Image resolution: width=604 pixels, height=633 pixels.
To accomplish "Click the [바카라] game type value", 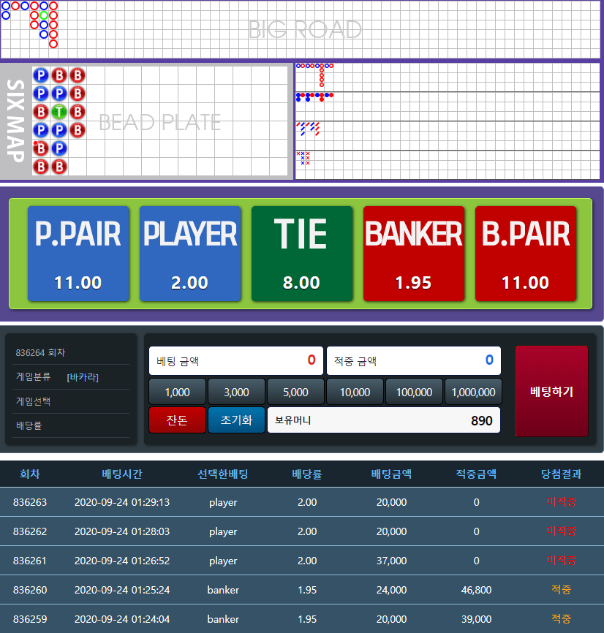I will 83,377.
